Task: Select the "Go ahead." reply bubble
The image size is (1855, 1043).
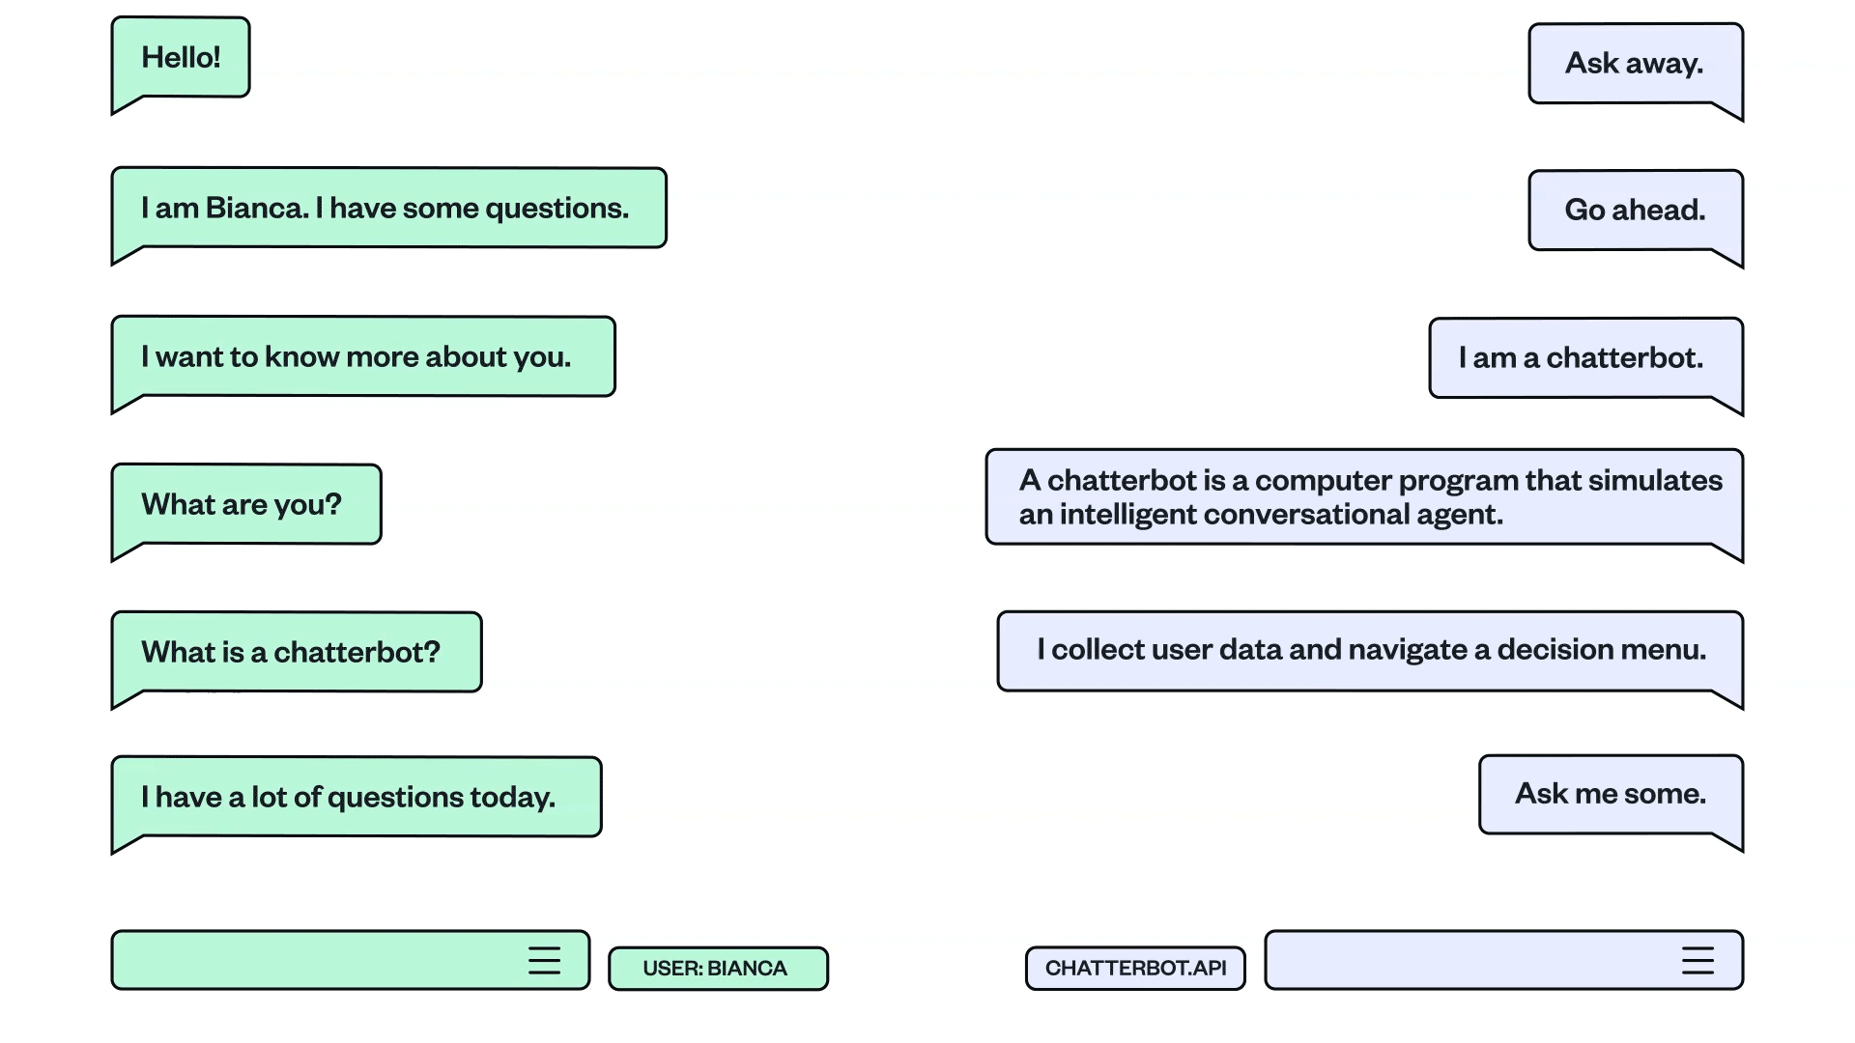Action: 1635,211
